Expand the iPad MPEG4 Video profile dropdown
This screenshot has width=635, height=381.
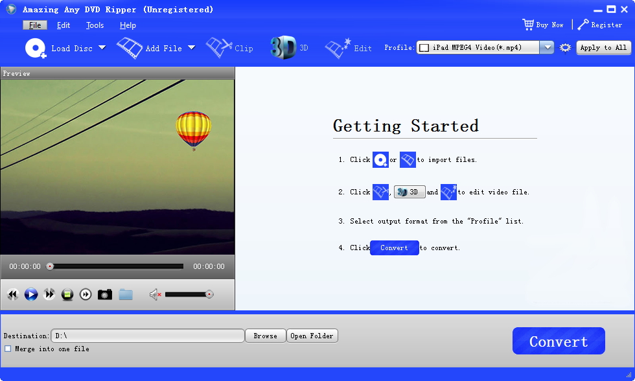546,47
